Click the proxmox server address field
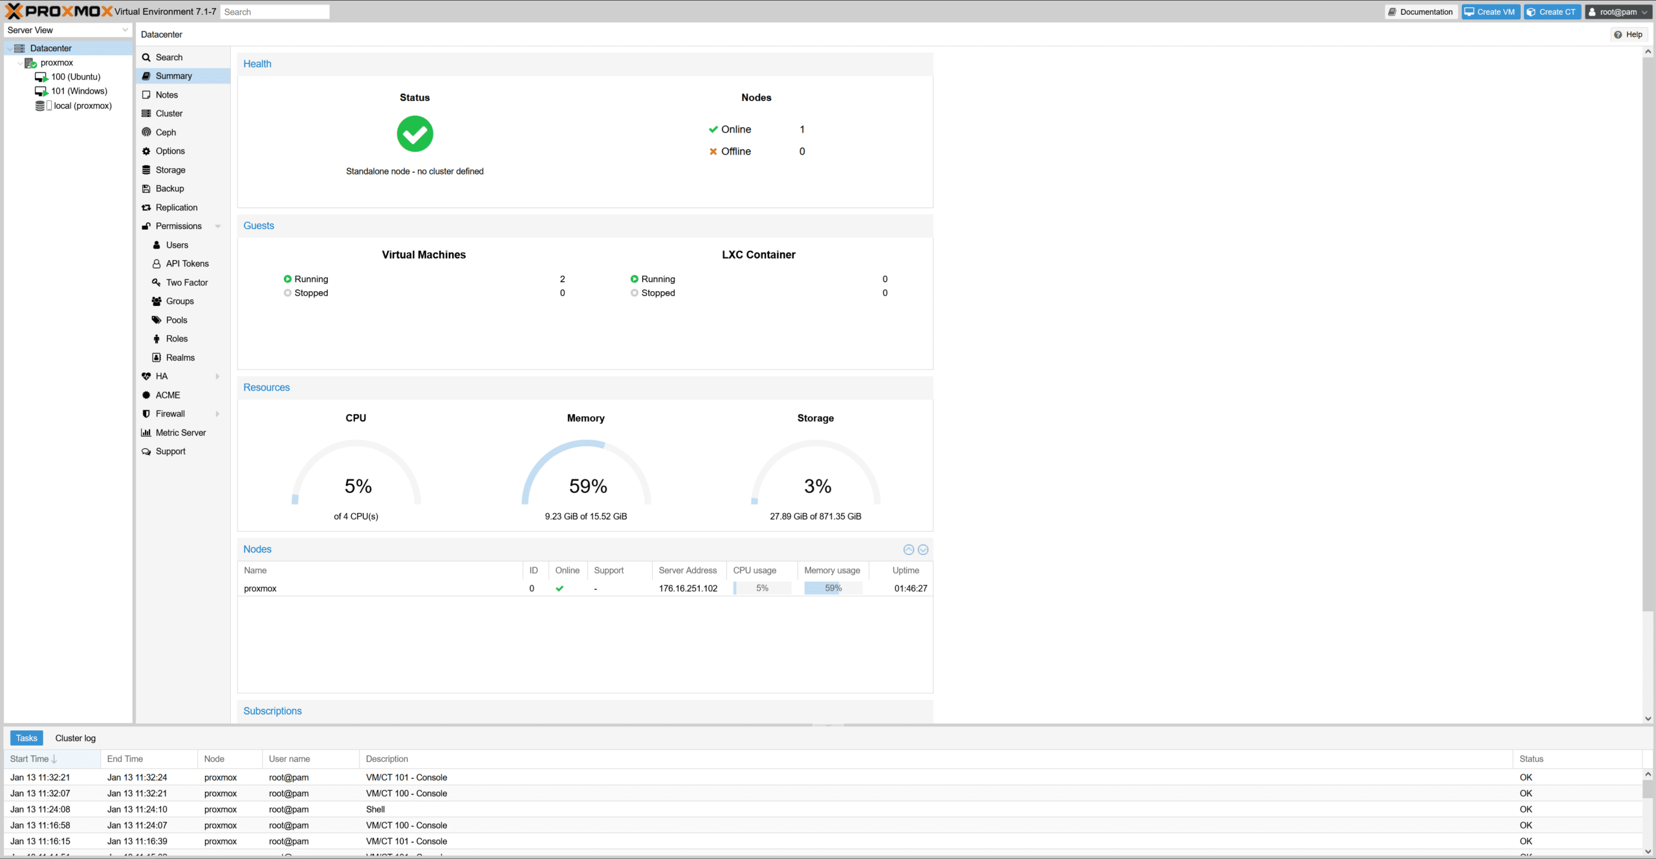 [687, 589]
